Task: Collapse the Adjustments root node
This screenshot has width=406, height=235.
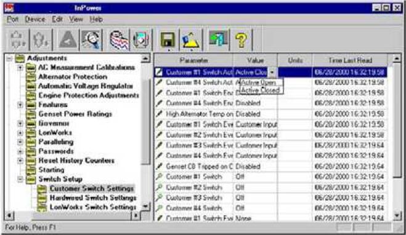Action: 9,58
